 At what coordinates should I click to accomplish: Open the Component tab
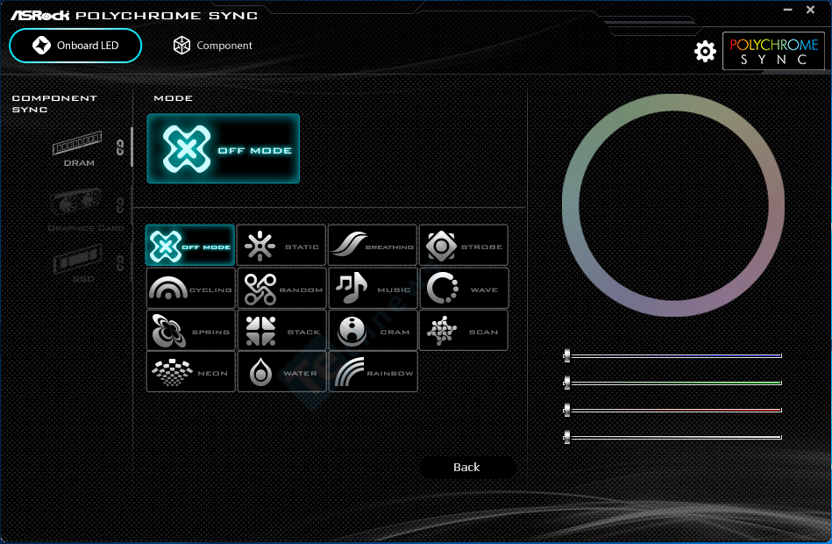(x=213, y=46)
